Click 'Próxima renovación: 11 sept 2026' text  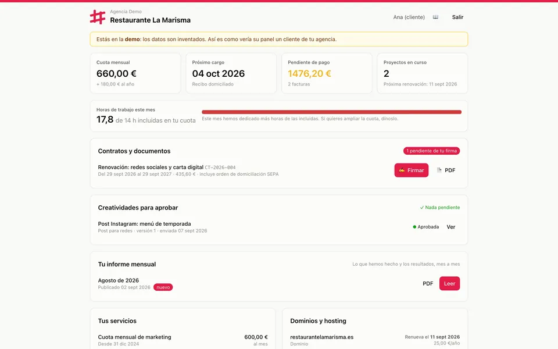[420, 84]
